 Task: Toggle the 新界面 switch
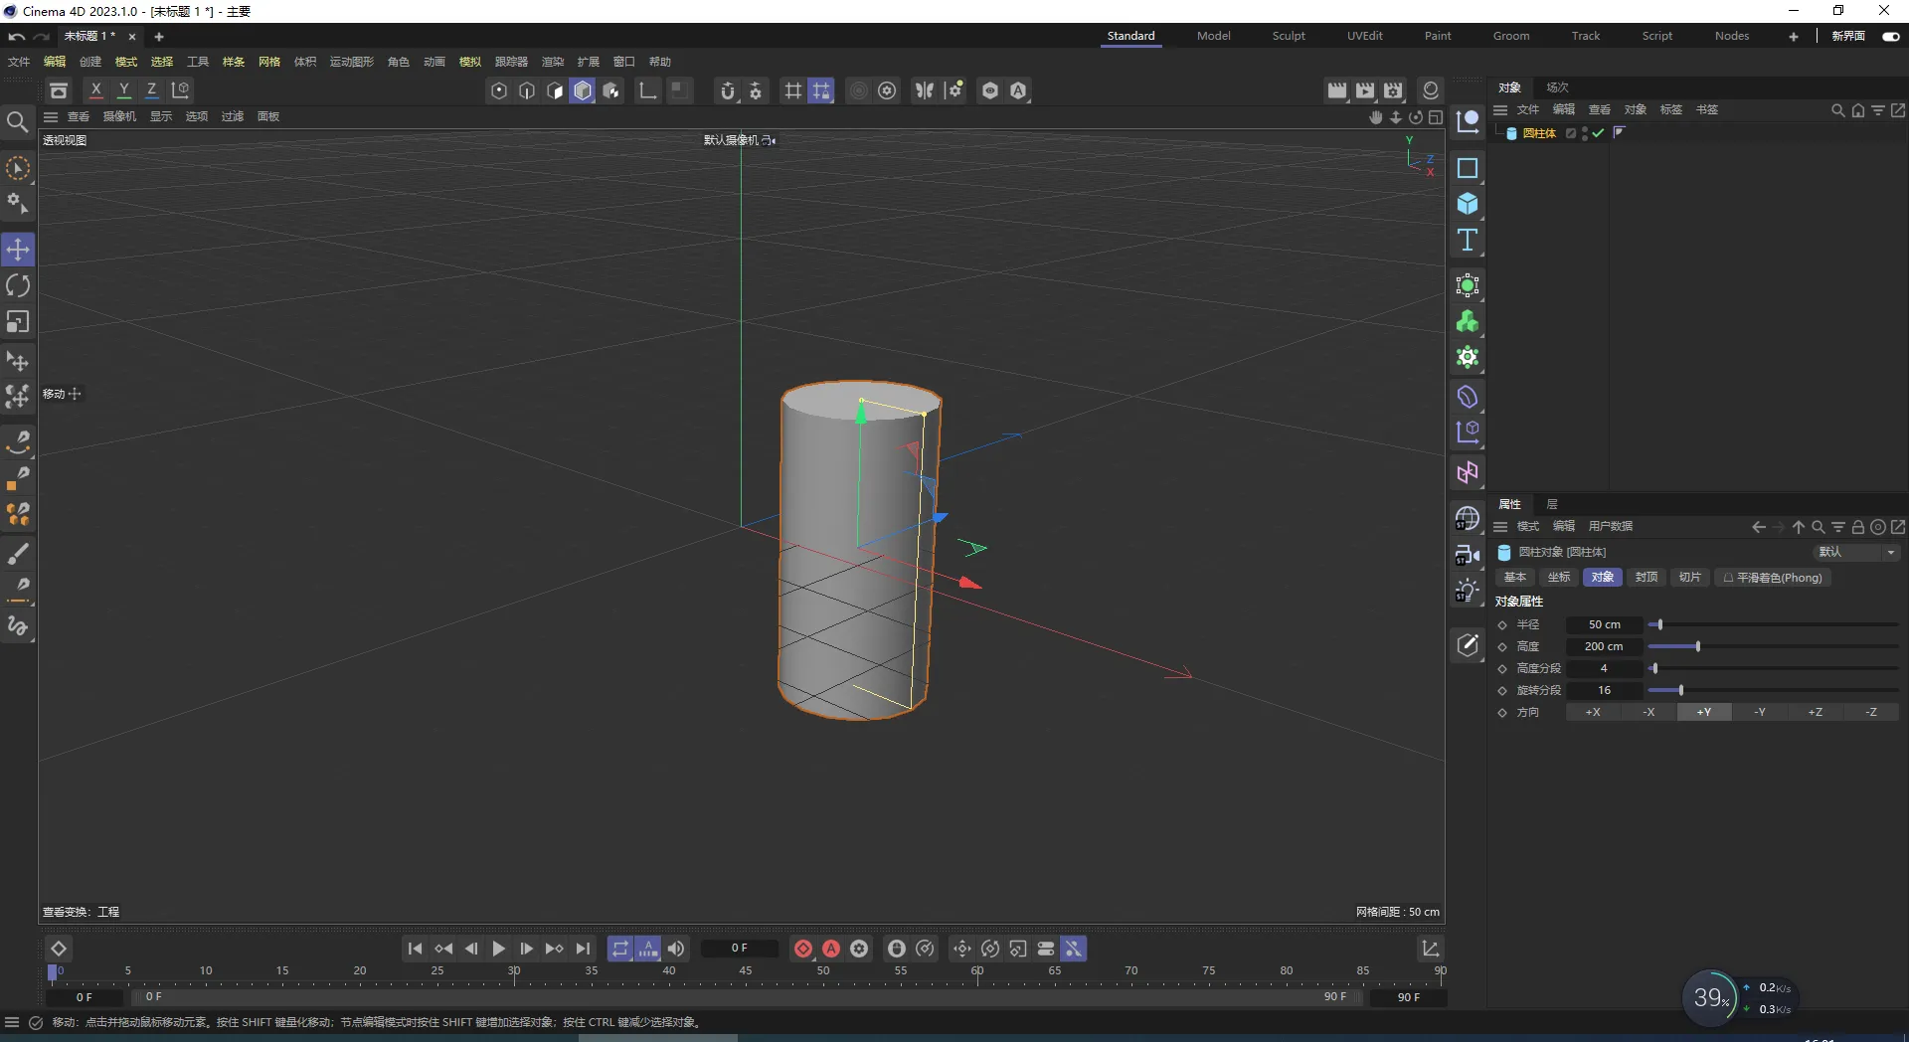tap(1890, 37)
